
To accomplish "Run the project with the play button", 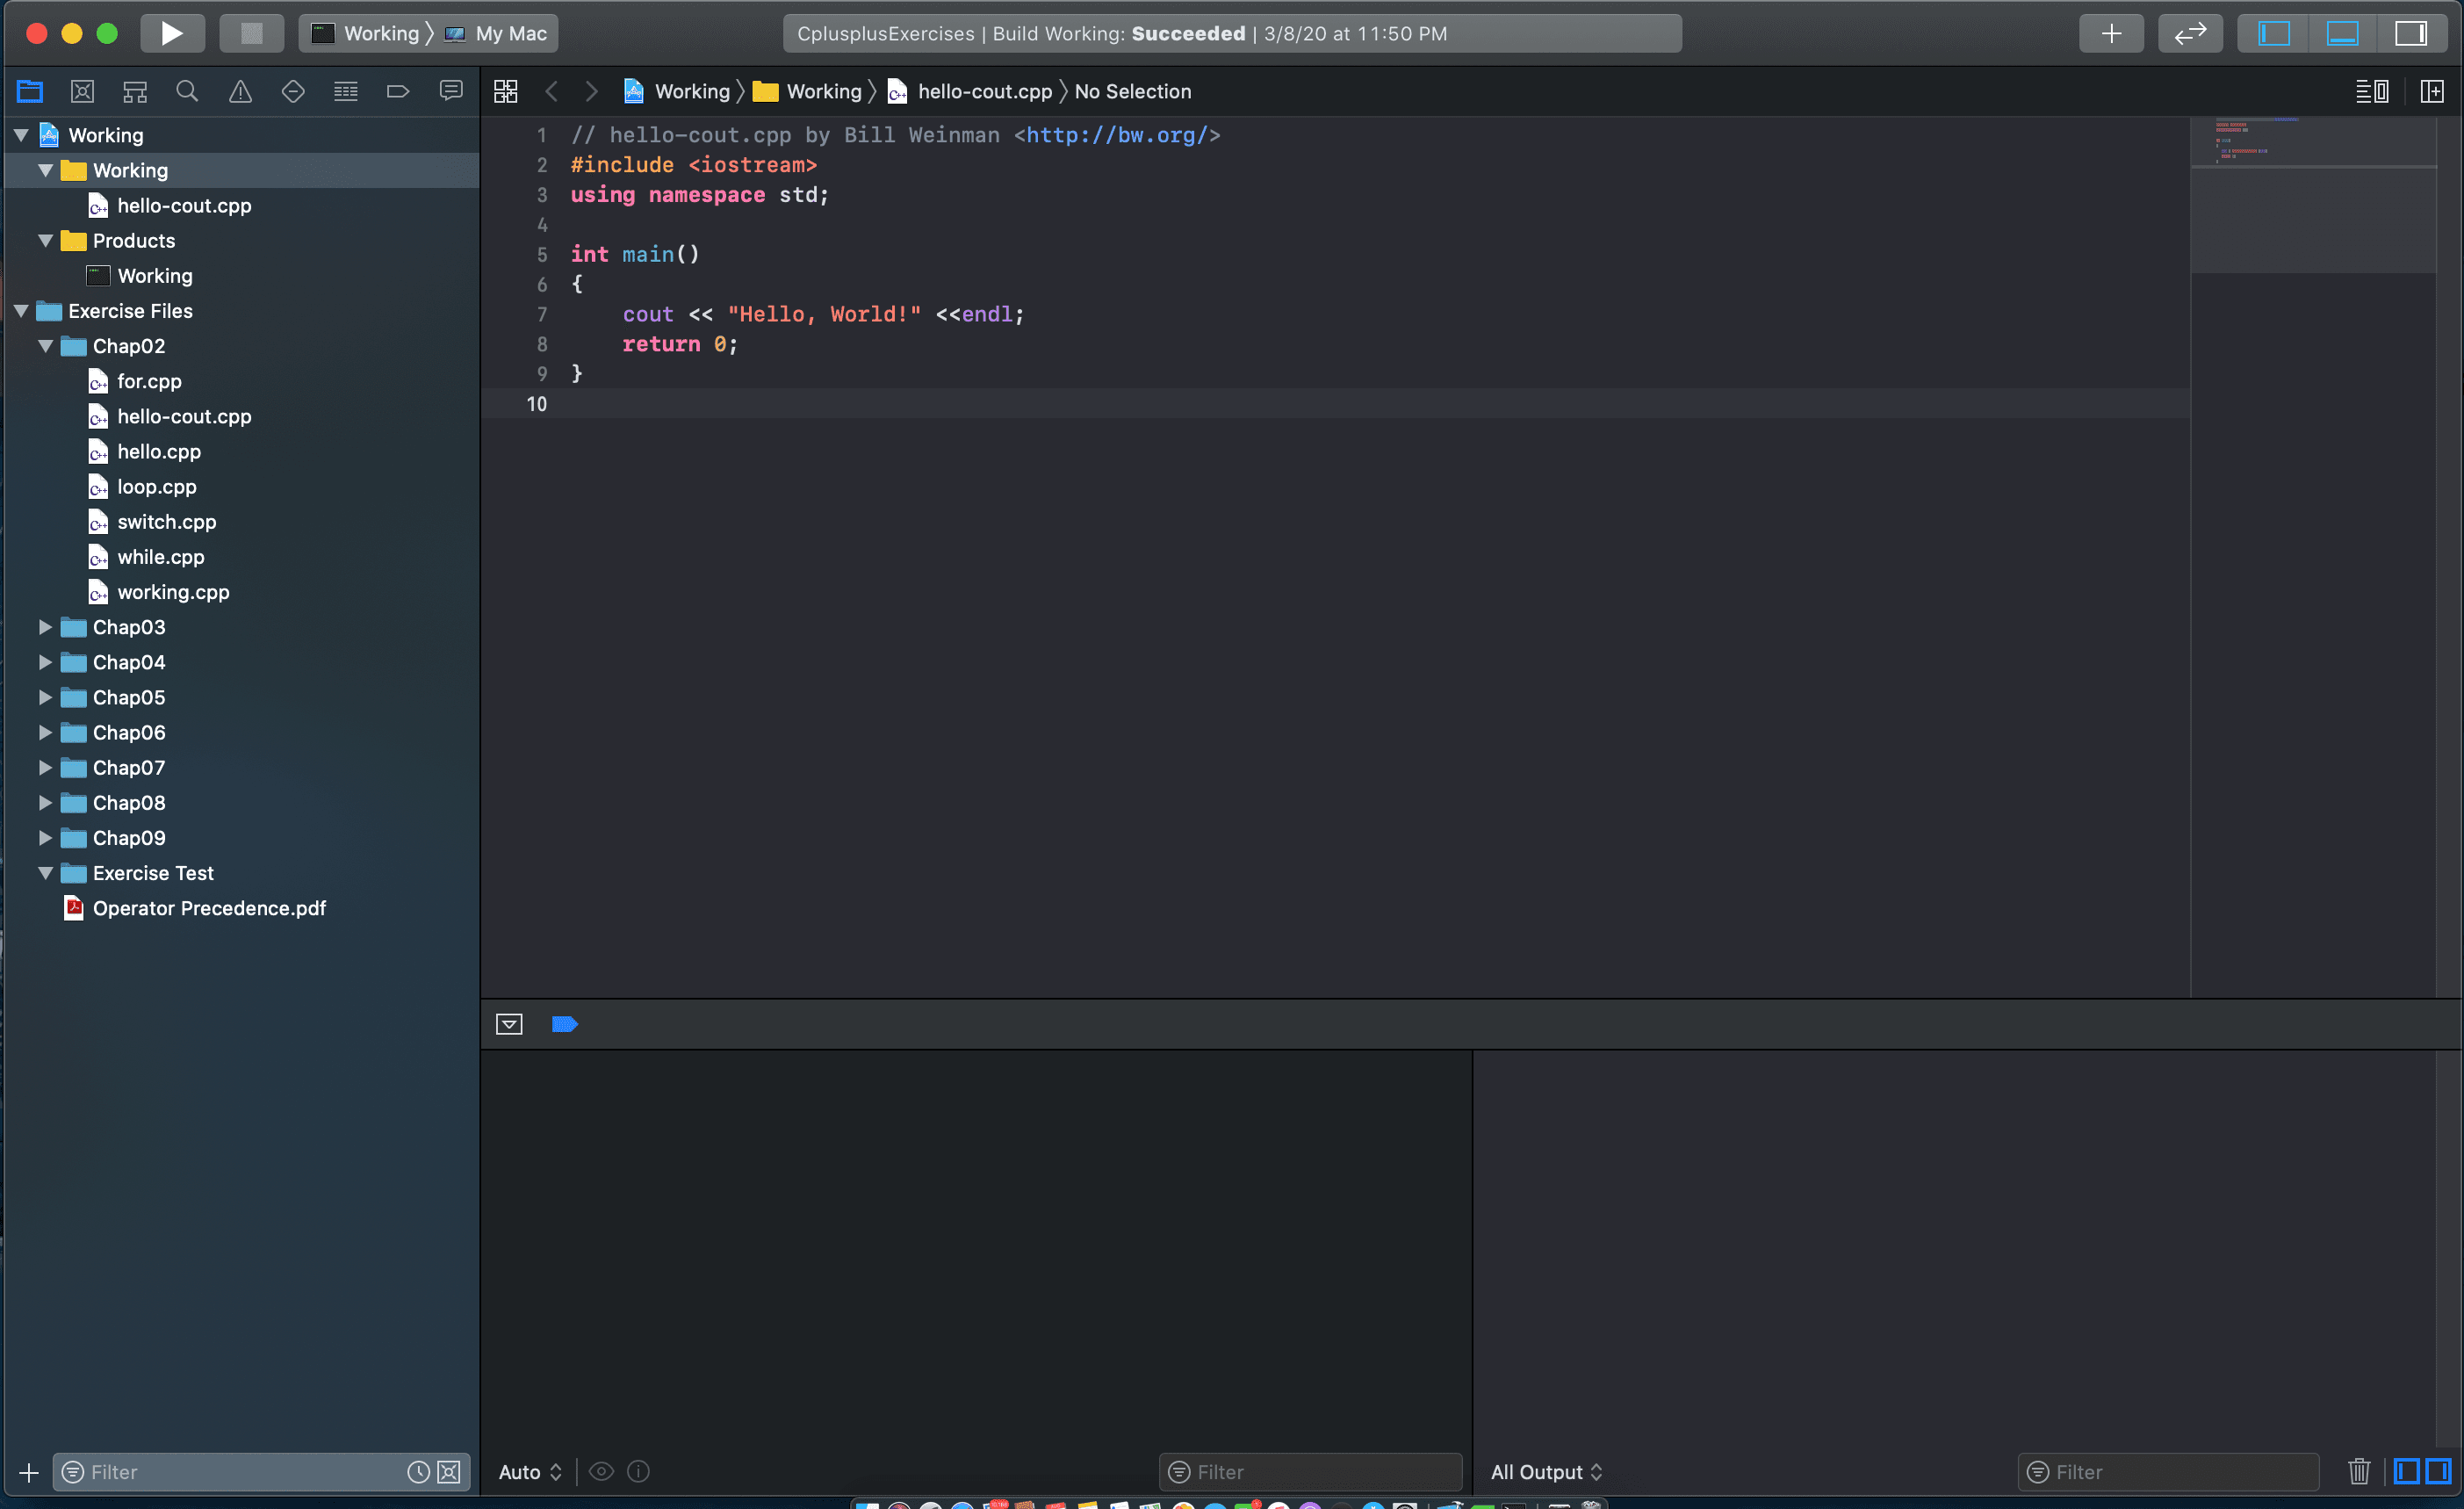I will click(172, 32).
